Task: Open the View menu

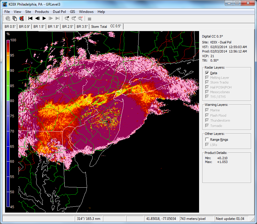Action: pos(17,12)
